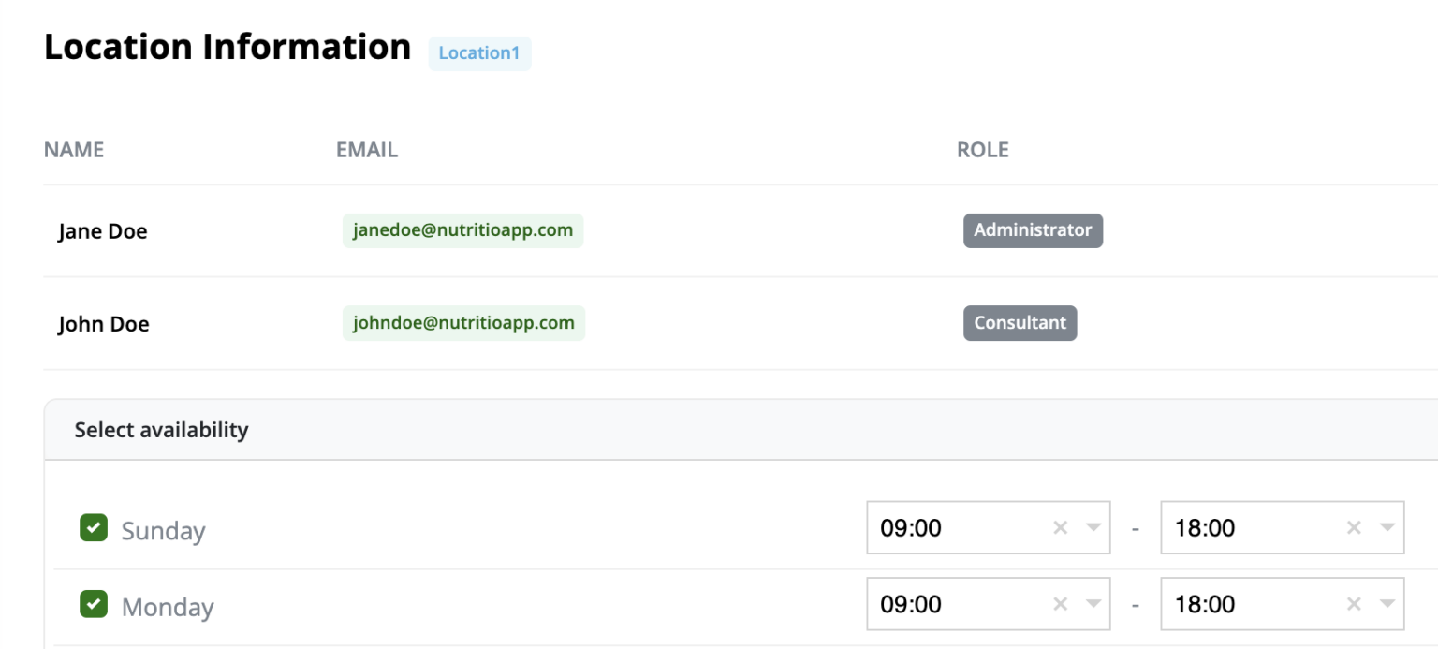The width and height of the screenshot is (1438, 649).
Task: Click the NAME column header
Action: (x=73, y=149)
